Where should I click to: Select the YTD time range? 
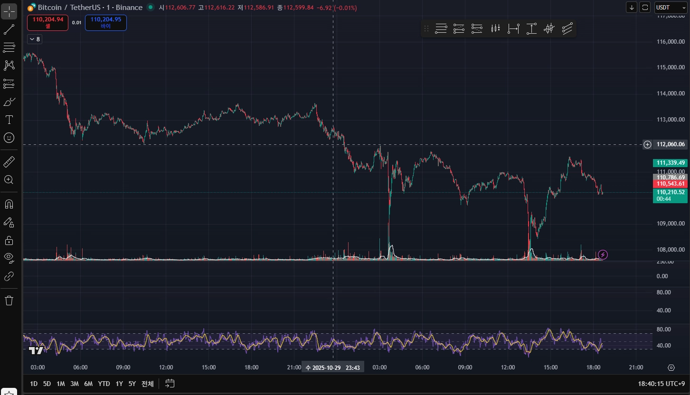pos(104,384)
